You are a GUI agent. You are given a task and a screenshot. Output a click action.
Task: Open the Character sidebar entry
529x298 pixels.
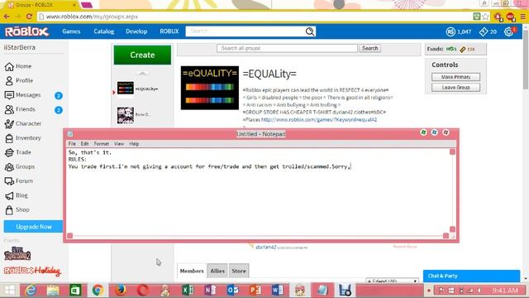click(23, 123)
